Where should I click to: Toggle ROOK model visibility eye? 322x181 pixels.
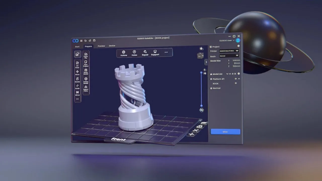236,83
